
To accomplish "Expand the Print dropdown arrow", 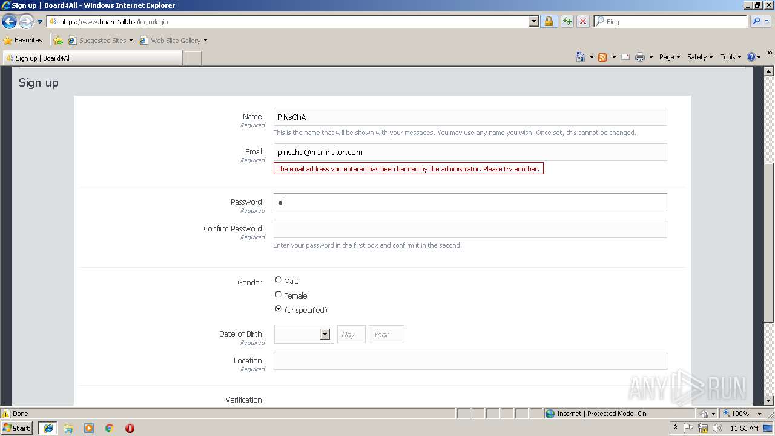I will pos(651,57).
